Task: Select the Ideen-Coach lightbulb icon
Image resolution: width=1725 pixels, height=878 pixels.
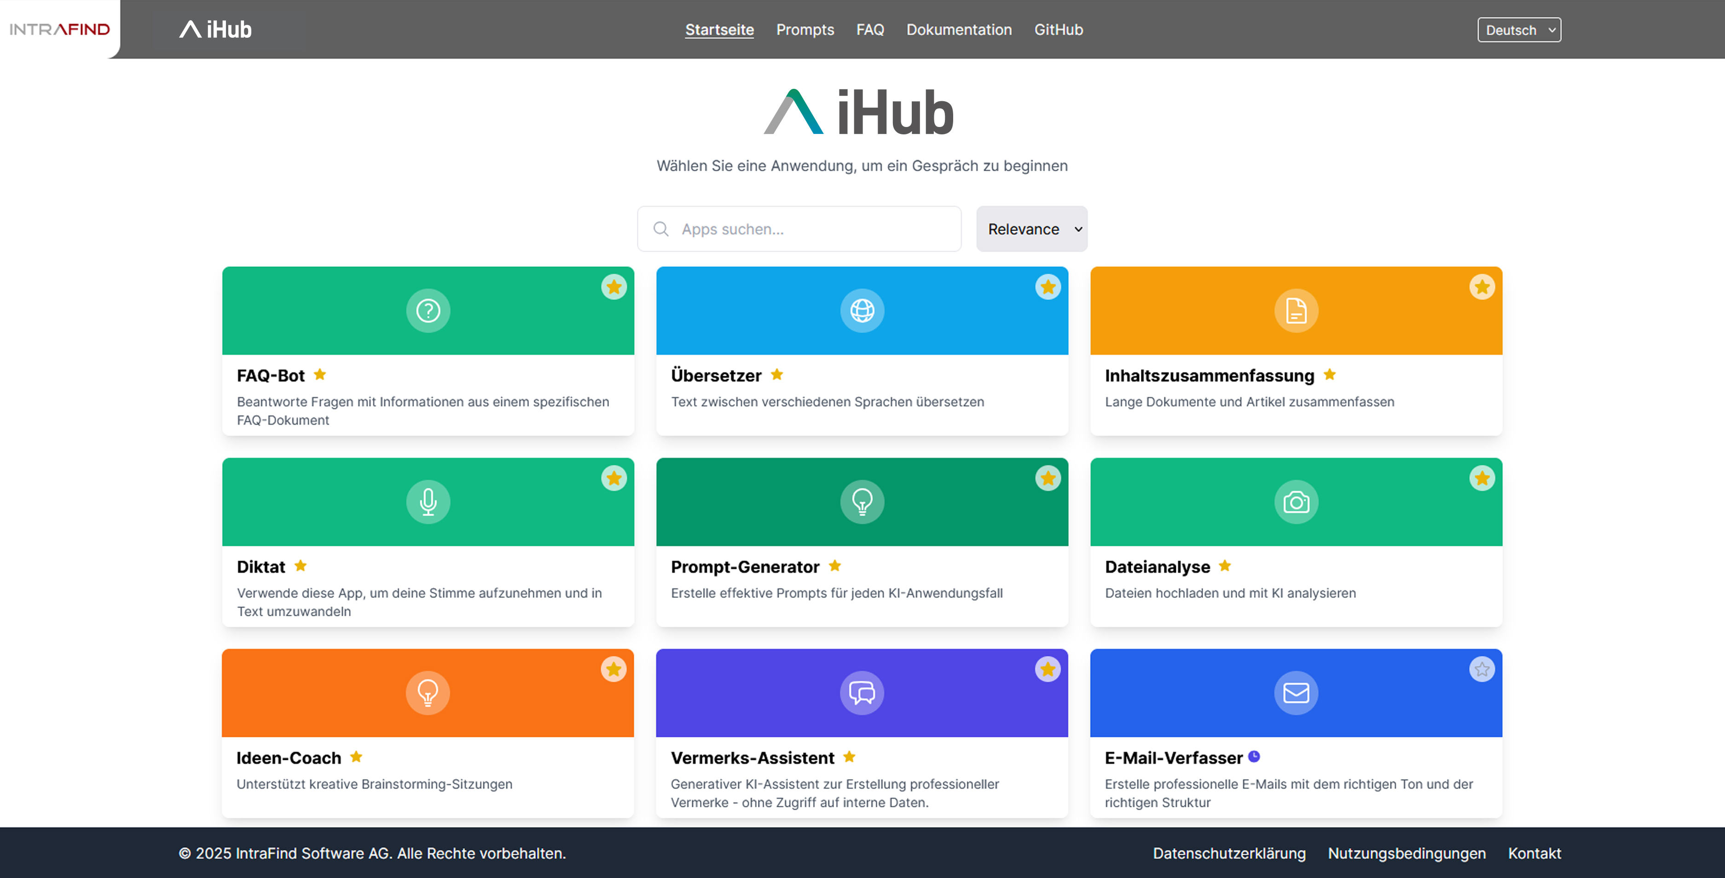Action: pyautogui.click(x=427, y=693)
